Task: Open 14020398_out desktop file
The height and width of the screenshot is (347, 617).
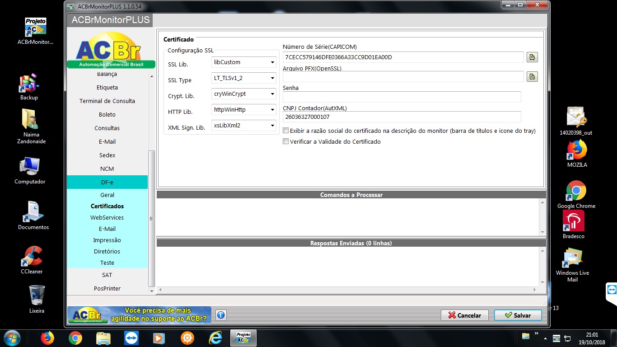Action: click(575, 121)
